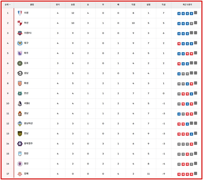The image size is (203, 180).
Task: Click the 수원 club crest icon
Action: pyautogui.click(x=20, y=13)
